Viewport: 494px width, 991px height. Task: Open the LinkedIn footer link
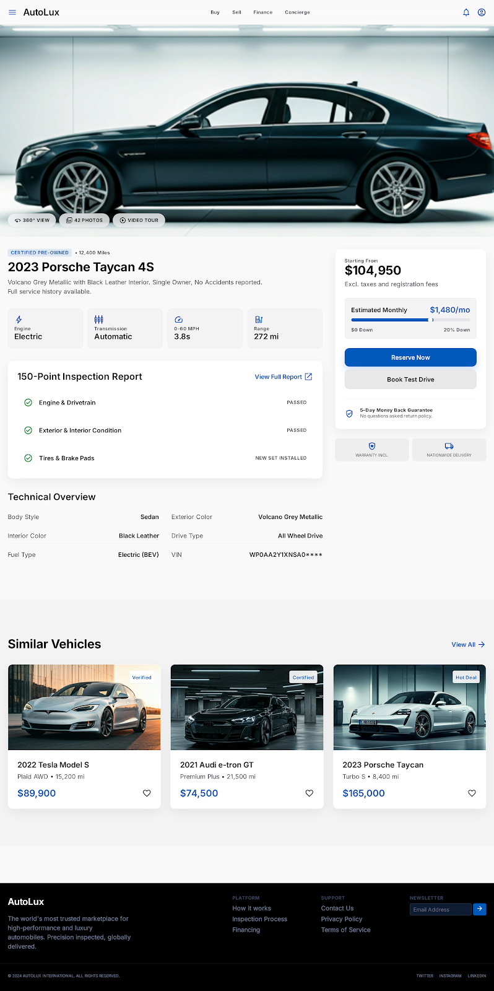coord(477,976)
